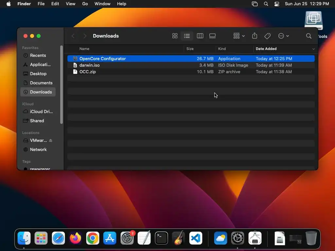
Task: Open the Trash in the Dock
Action: pos(311,238)
